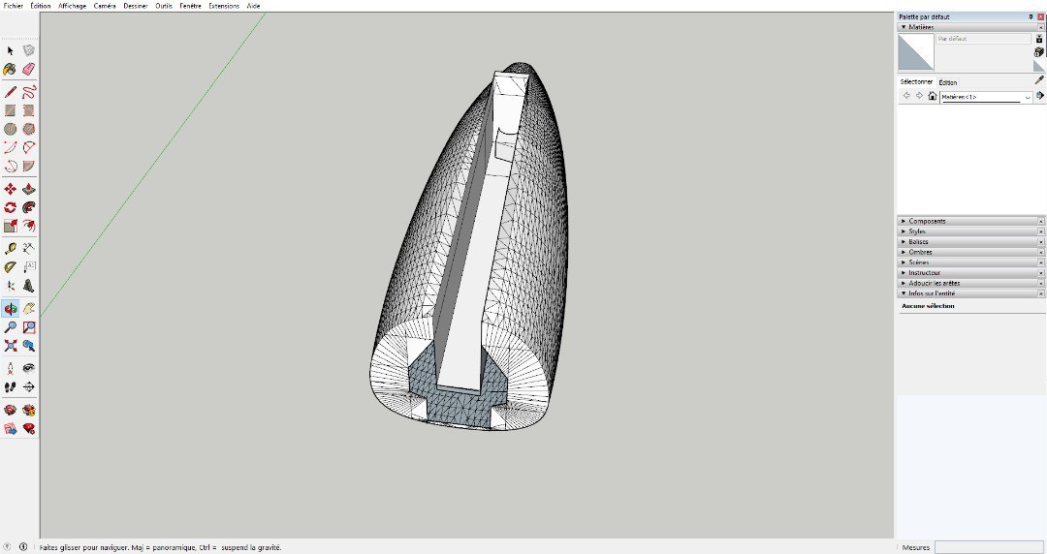
Task: Activate the Tape Measure tool
Action: point(11,248)
